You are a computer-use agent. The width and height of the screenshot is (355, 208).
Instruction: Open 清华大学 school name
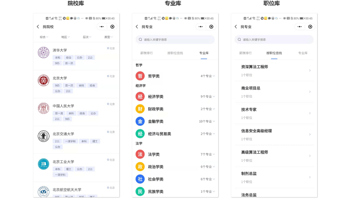60,50
